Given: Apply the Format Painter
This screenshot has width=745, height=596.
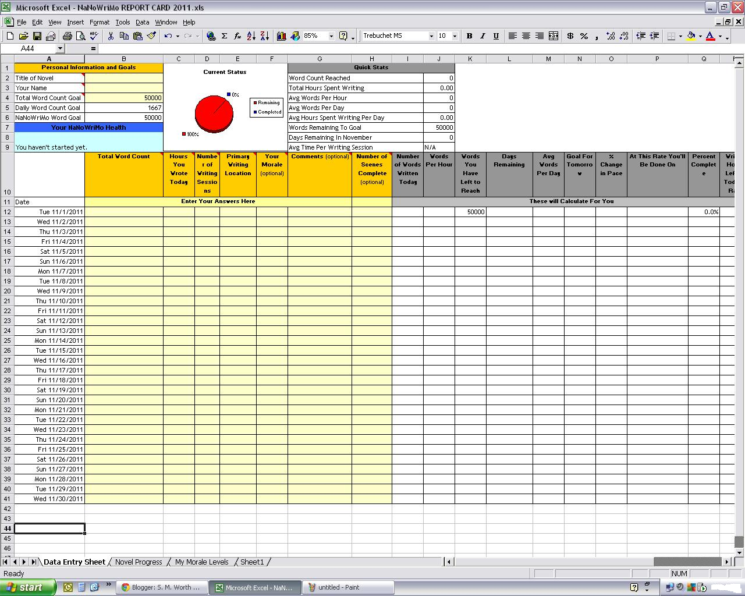Looking at the screenshot, I should coord(151,36).
